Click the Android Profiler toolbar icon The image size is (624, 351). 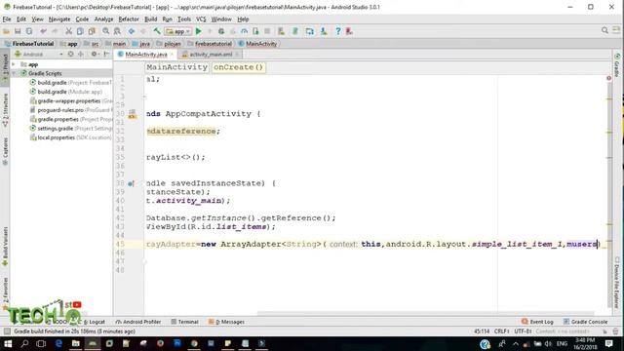(244, 31)
